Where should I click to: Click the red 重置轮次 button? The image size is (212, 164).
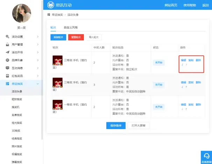76,37
